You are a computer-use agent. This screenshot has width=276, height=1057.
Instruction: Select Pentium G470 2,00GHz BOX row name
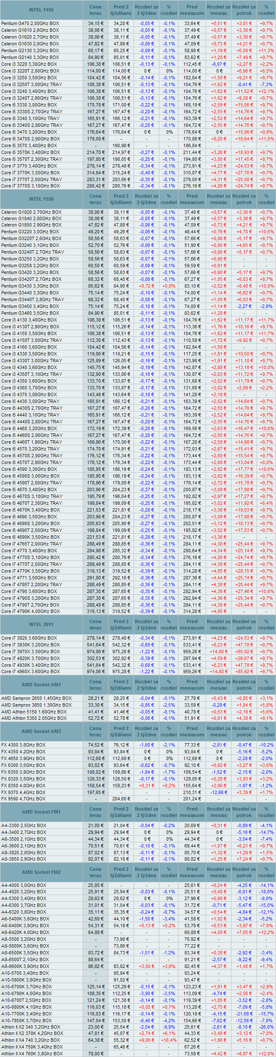click(30, 23)
